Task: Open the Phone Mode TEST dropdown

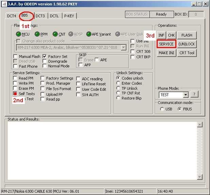Action: 186,95
